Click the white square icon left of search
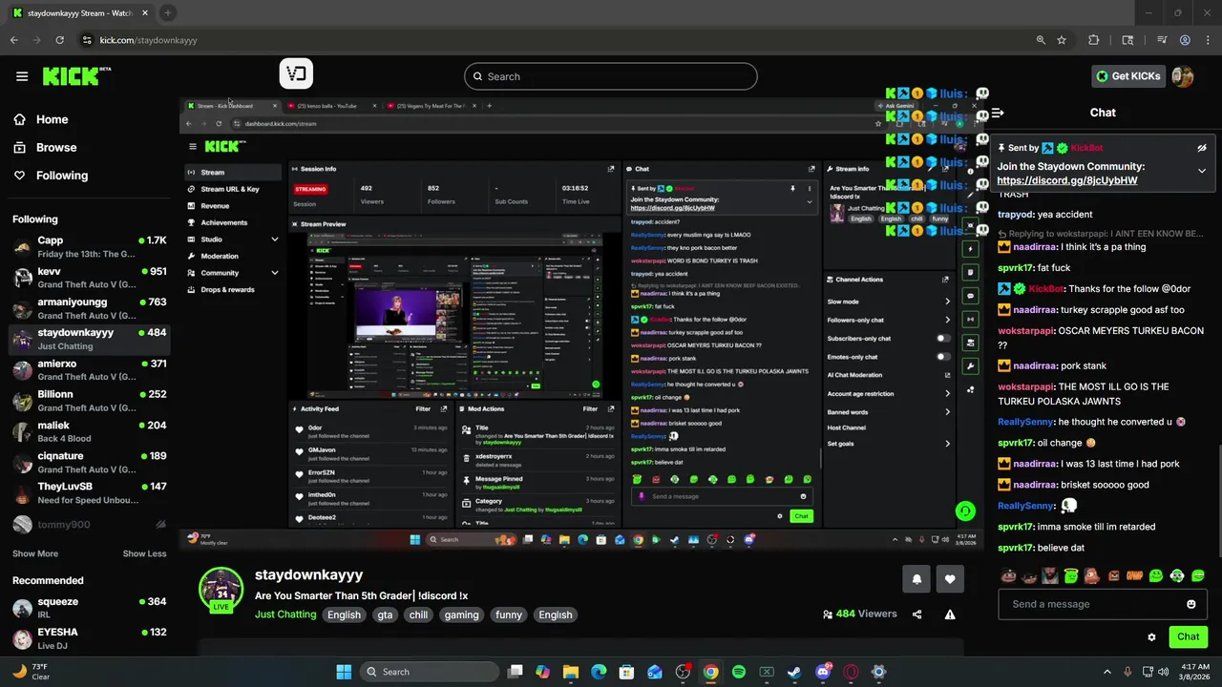 pyautogui.click(x=296, y=73)
